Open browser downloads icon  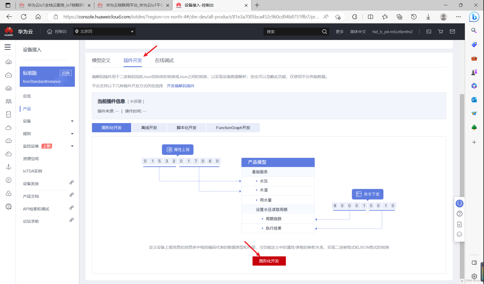(428, 17)
